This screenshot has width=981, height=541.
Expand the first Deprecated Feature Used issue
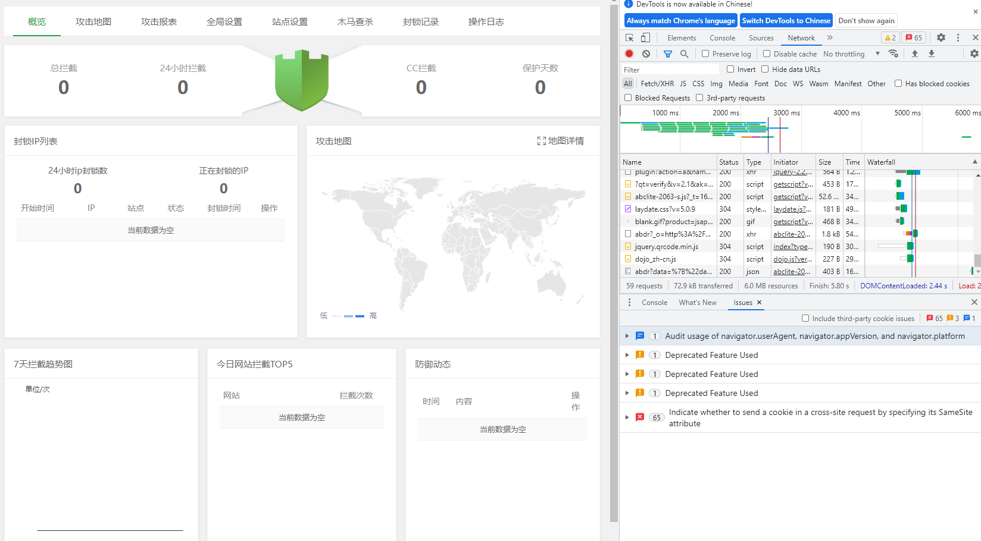[x=627, y=355]
